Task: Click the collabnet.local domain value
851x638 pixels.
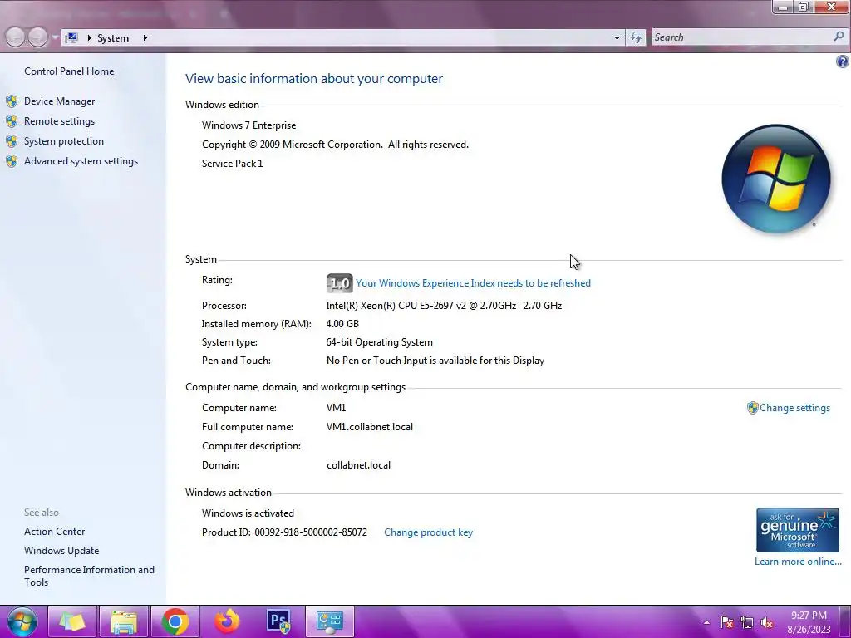Action: [358, 465]
